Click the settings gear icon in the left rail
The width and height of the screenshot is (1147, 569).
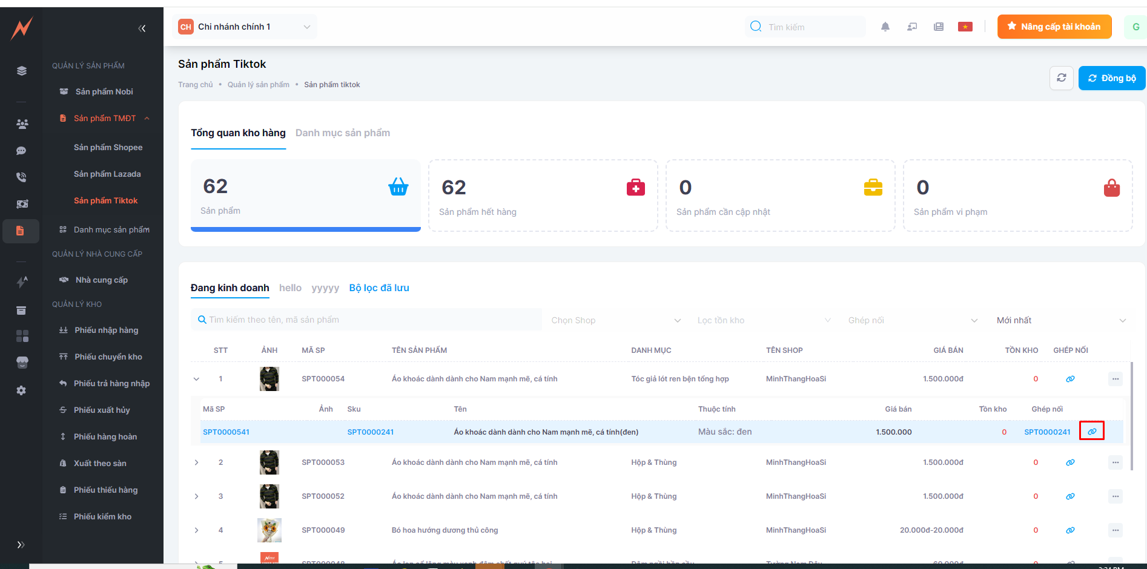click(x=21, y=390)
